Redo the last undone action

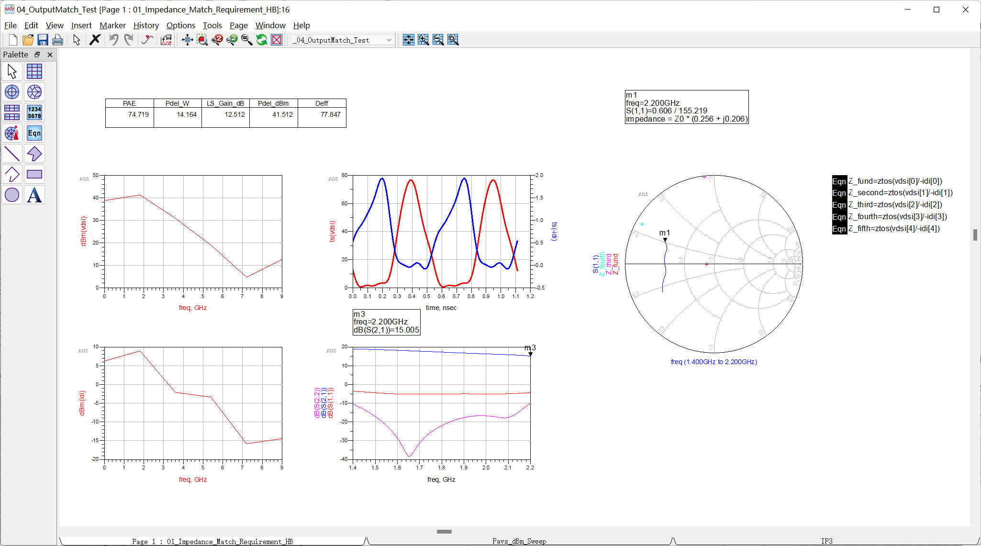(128, 40)
